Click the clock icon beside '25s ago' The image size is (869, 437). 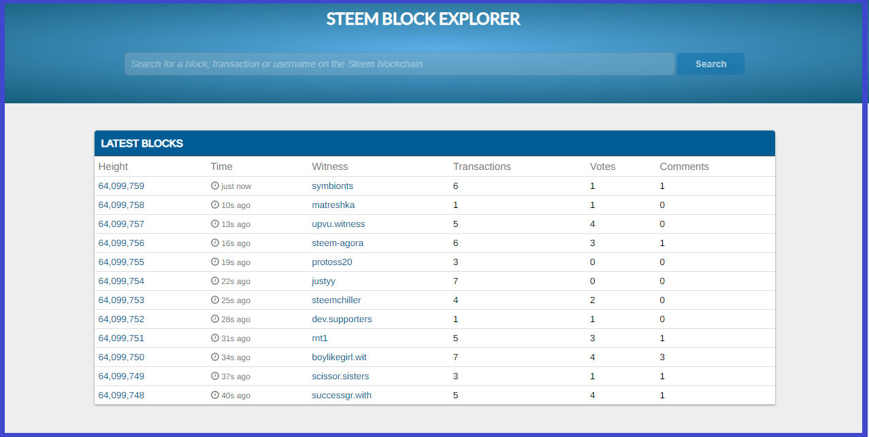(215, 300)
